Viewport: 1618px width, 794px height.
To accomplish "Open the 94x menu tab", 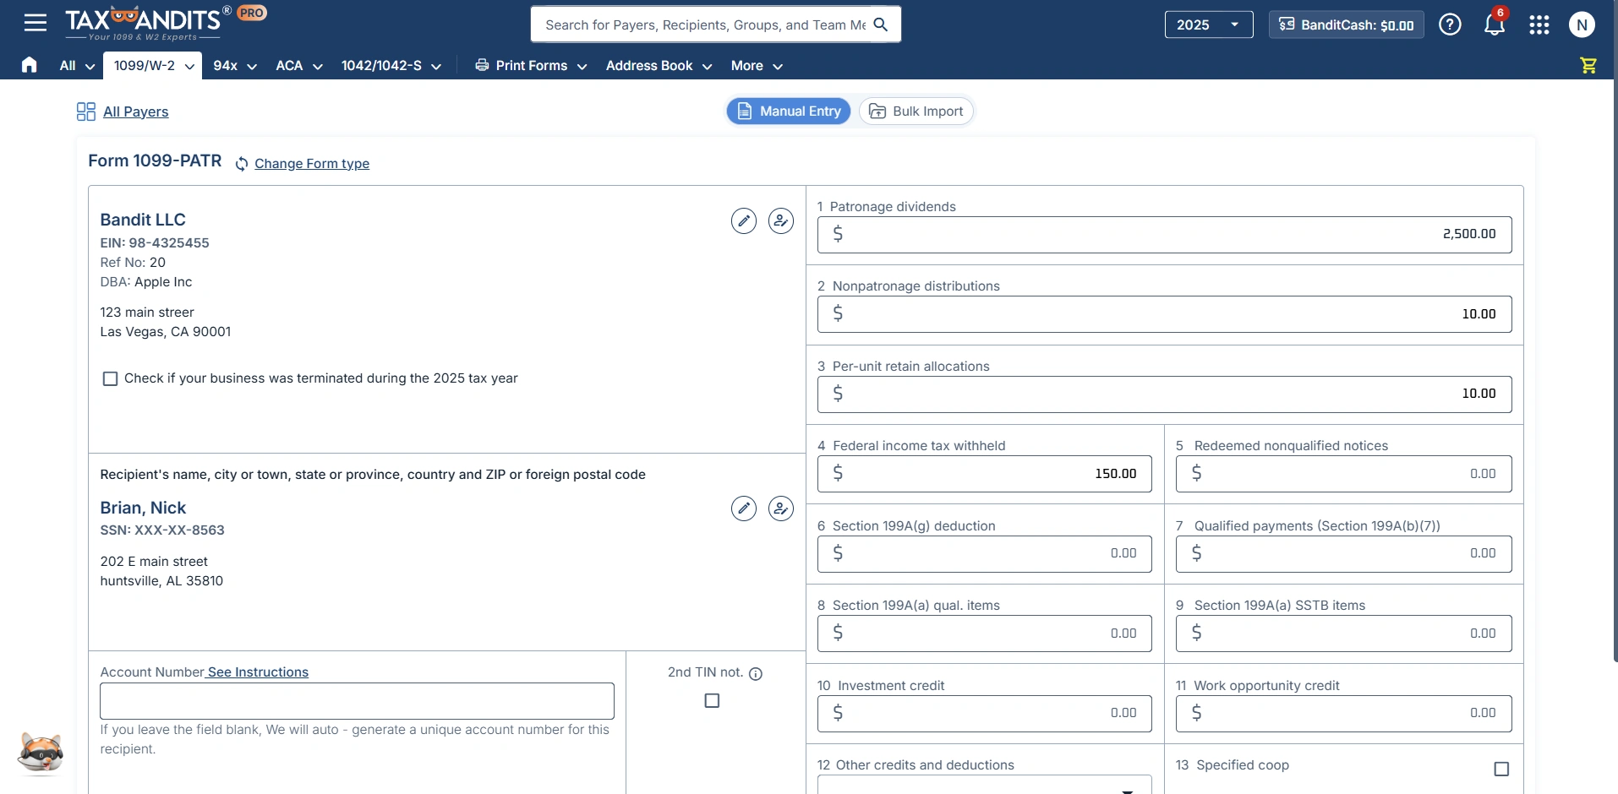I will tap(235, 66).
